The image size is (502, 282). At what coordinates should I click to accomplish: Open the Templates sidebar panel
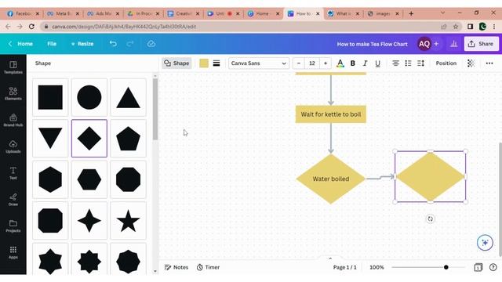[x=13, y=67]
